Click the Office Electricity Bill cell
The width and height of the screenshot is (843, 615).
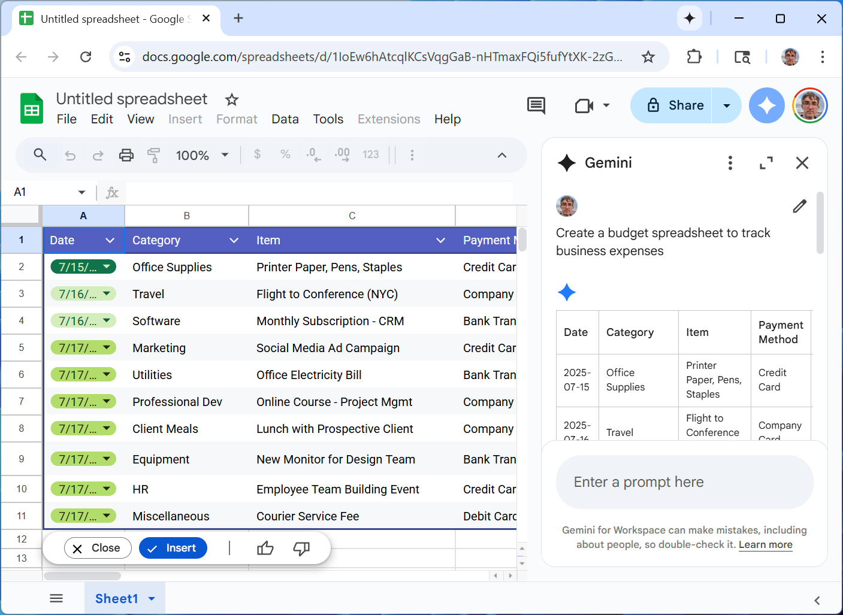[x=352, y=375]
